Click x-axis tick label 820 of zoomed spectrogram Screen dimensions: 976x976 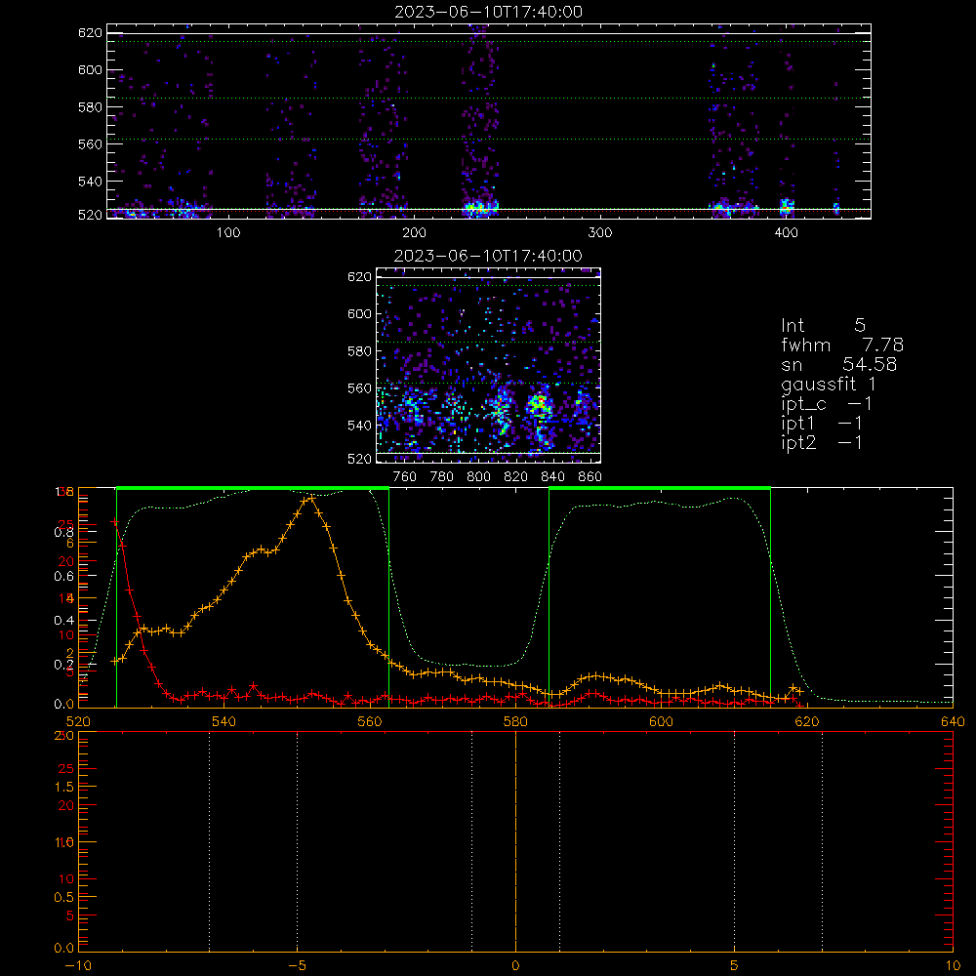[516, 477]
